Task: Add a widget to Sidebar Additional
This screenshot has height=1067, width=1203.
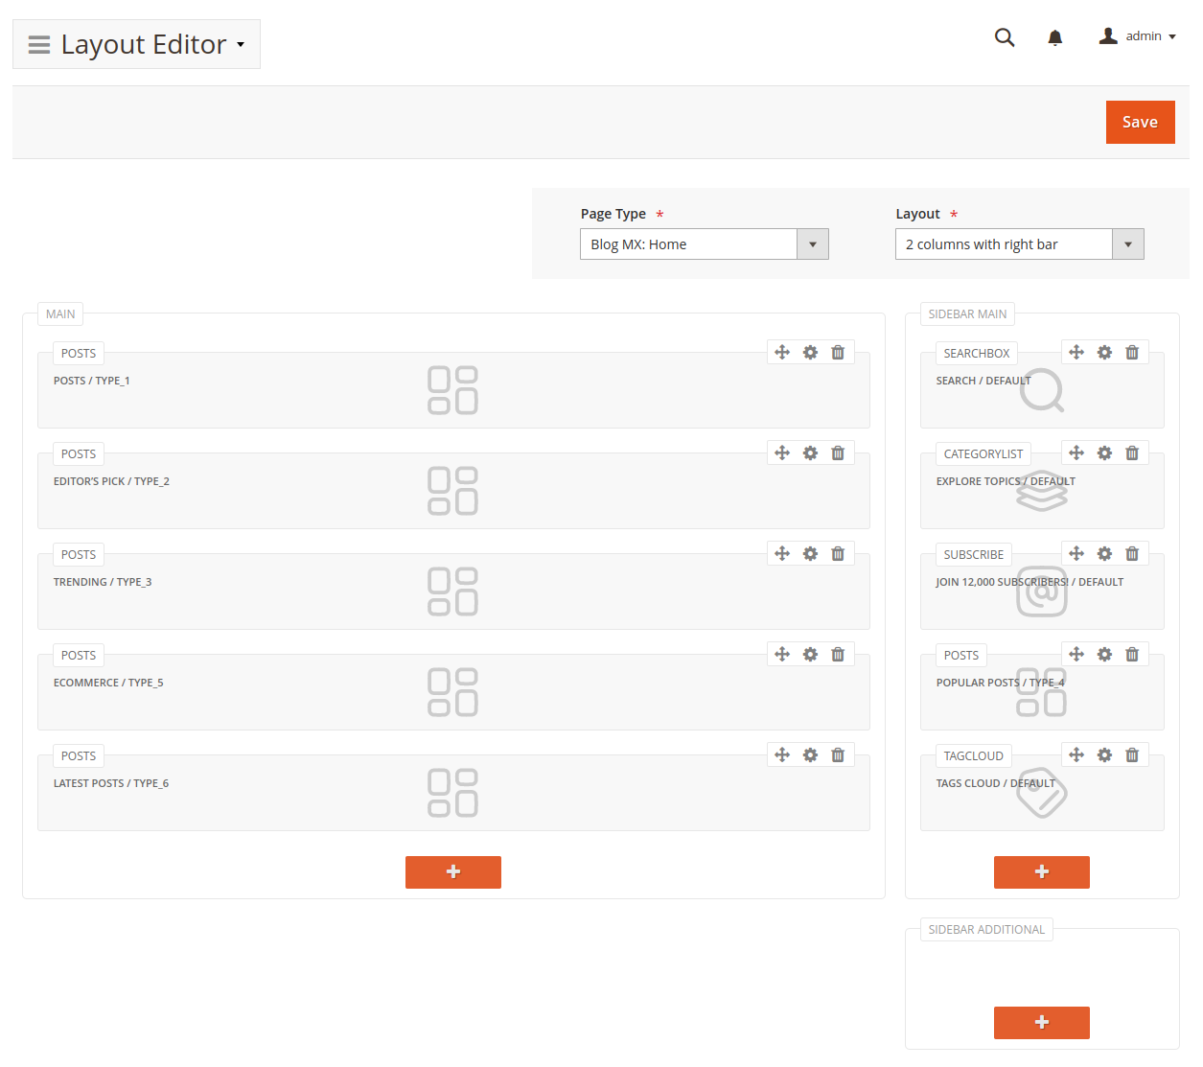Action: [x=1041, y=1023]
